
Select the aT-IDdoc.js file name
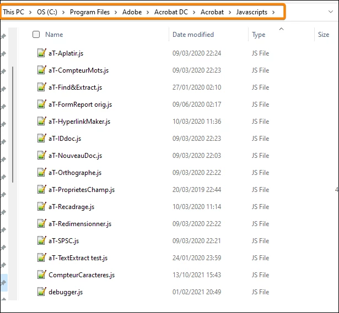tap(65, 139)
